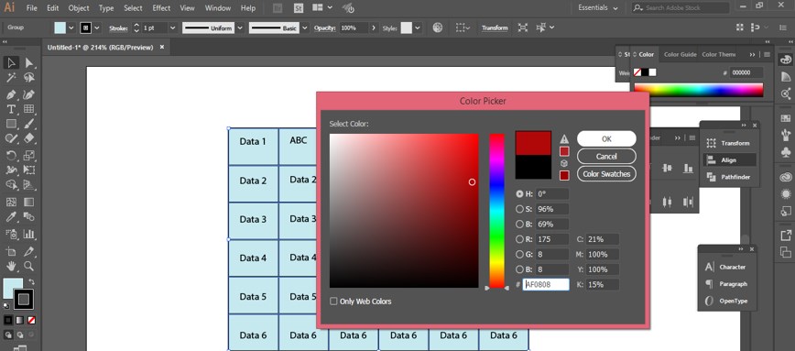The image size is (795, 351).
Task: Click OK in the Color Picker
Action: point(606,138)
